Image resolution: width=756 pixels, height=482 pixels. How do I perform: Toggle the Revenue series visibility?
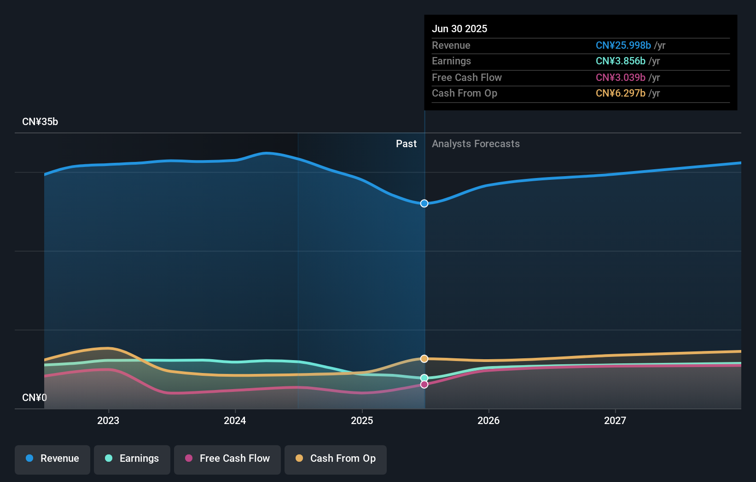point(52,459)
